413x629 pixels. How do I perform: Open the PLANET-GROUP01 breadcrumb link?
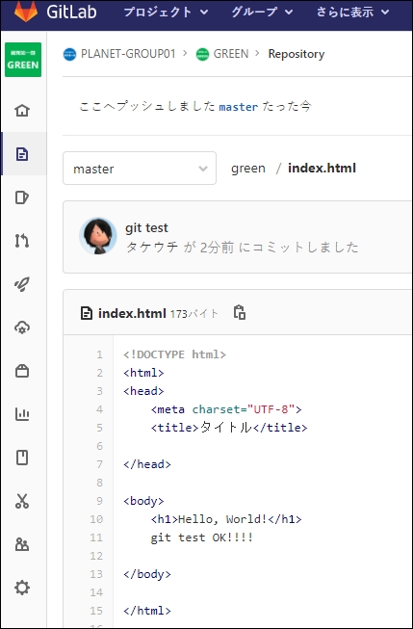coord(128,54)
